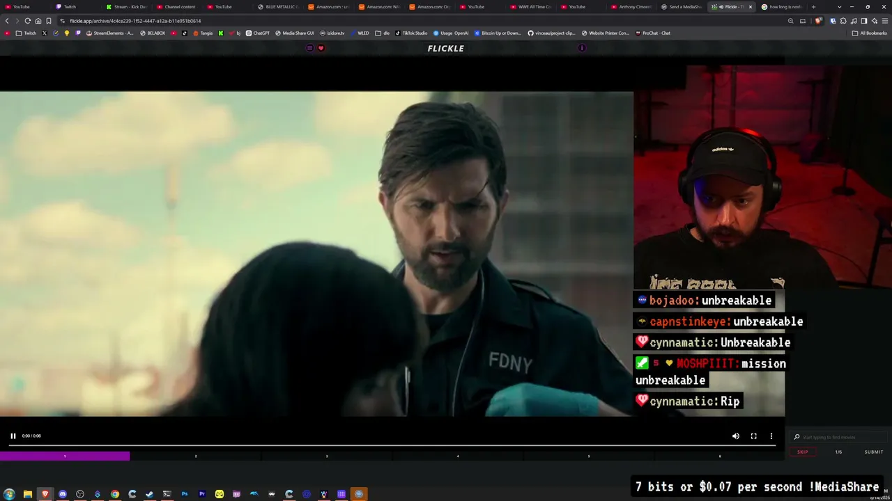Screen dimensions: 892x501
Task: Skip the current Flickle guess
Action: 803,452
